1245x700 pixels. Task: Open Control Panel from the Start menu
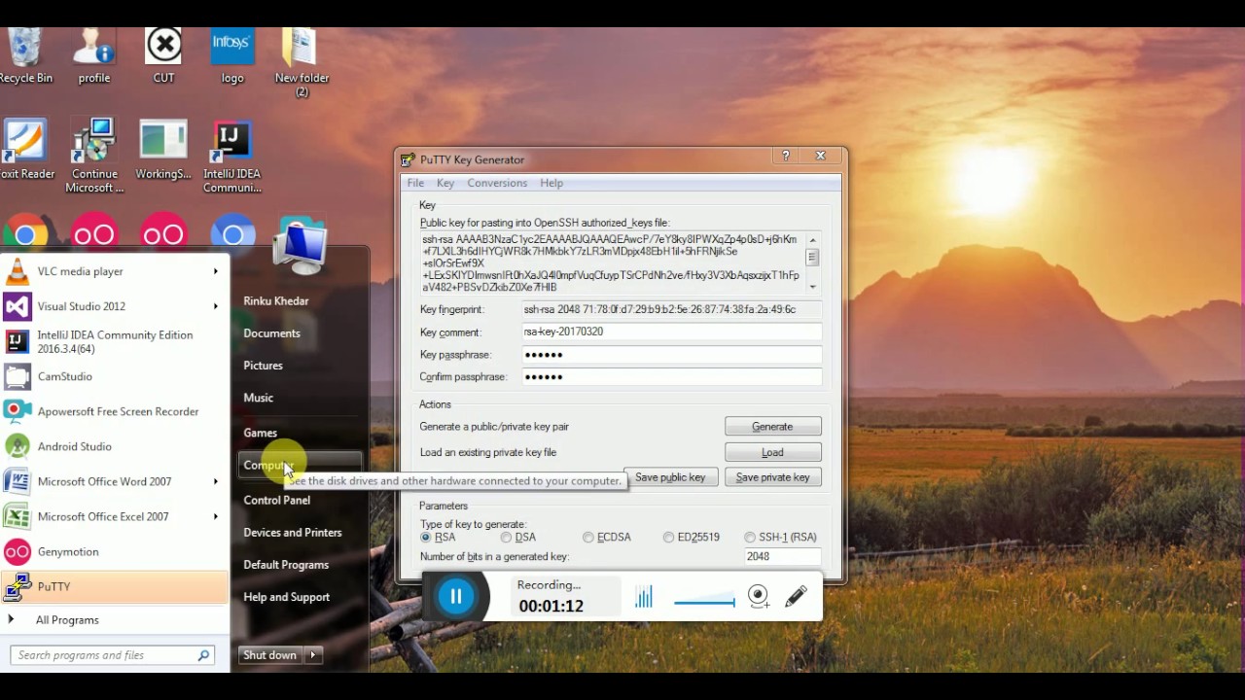click(277, 500)
